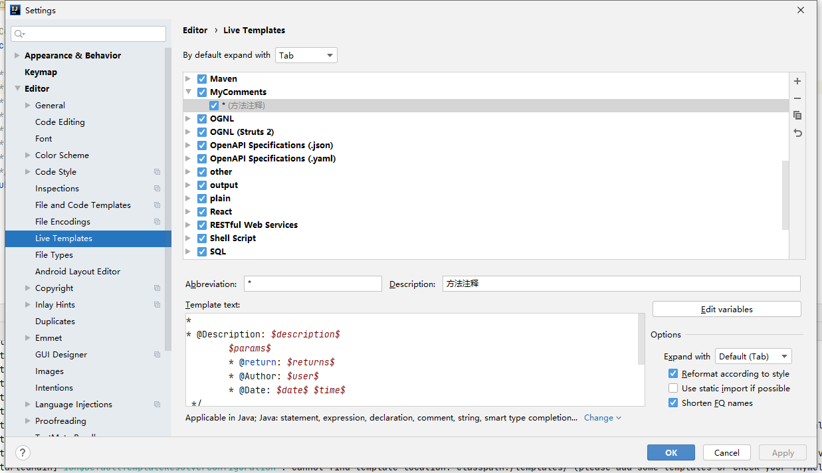Click the restore deleted defaults icon

tap(797, 133)
